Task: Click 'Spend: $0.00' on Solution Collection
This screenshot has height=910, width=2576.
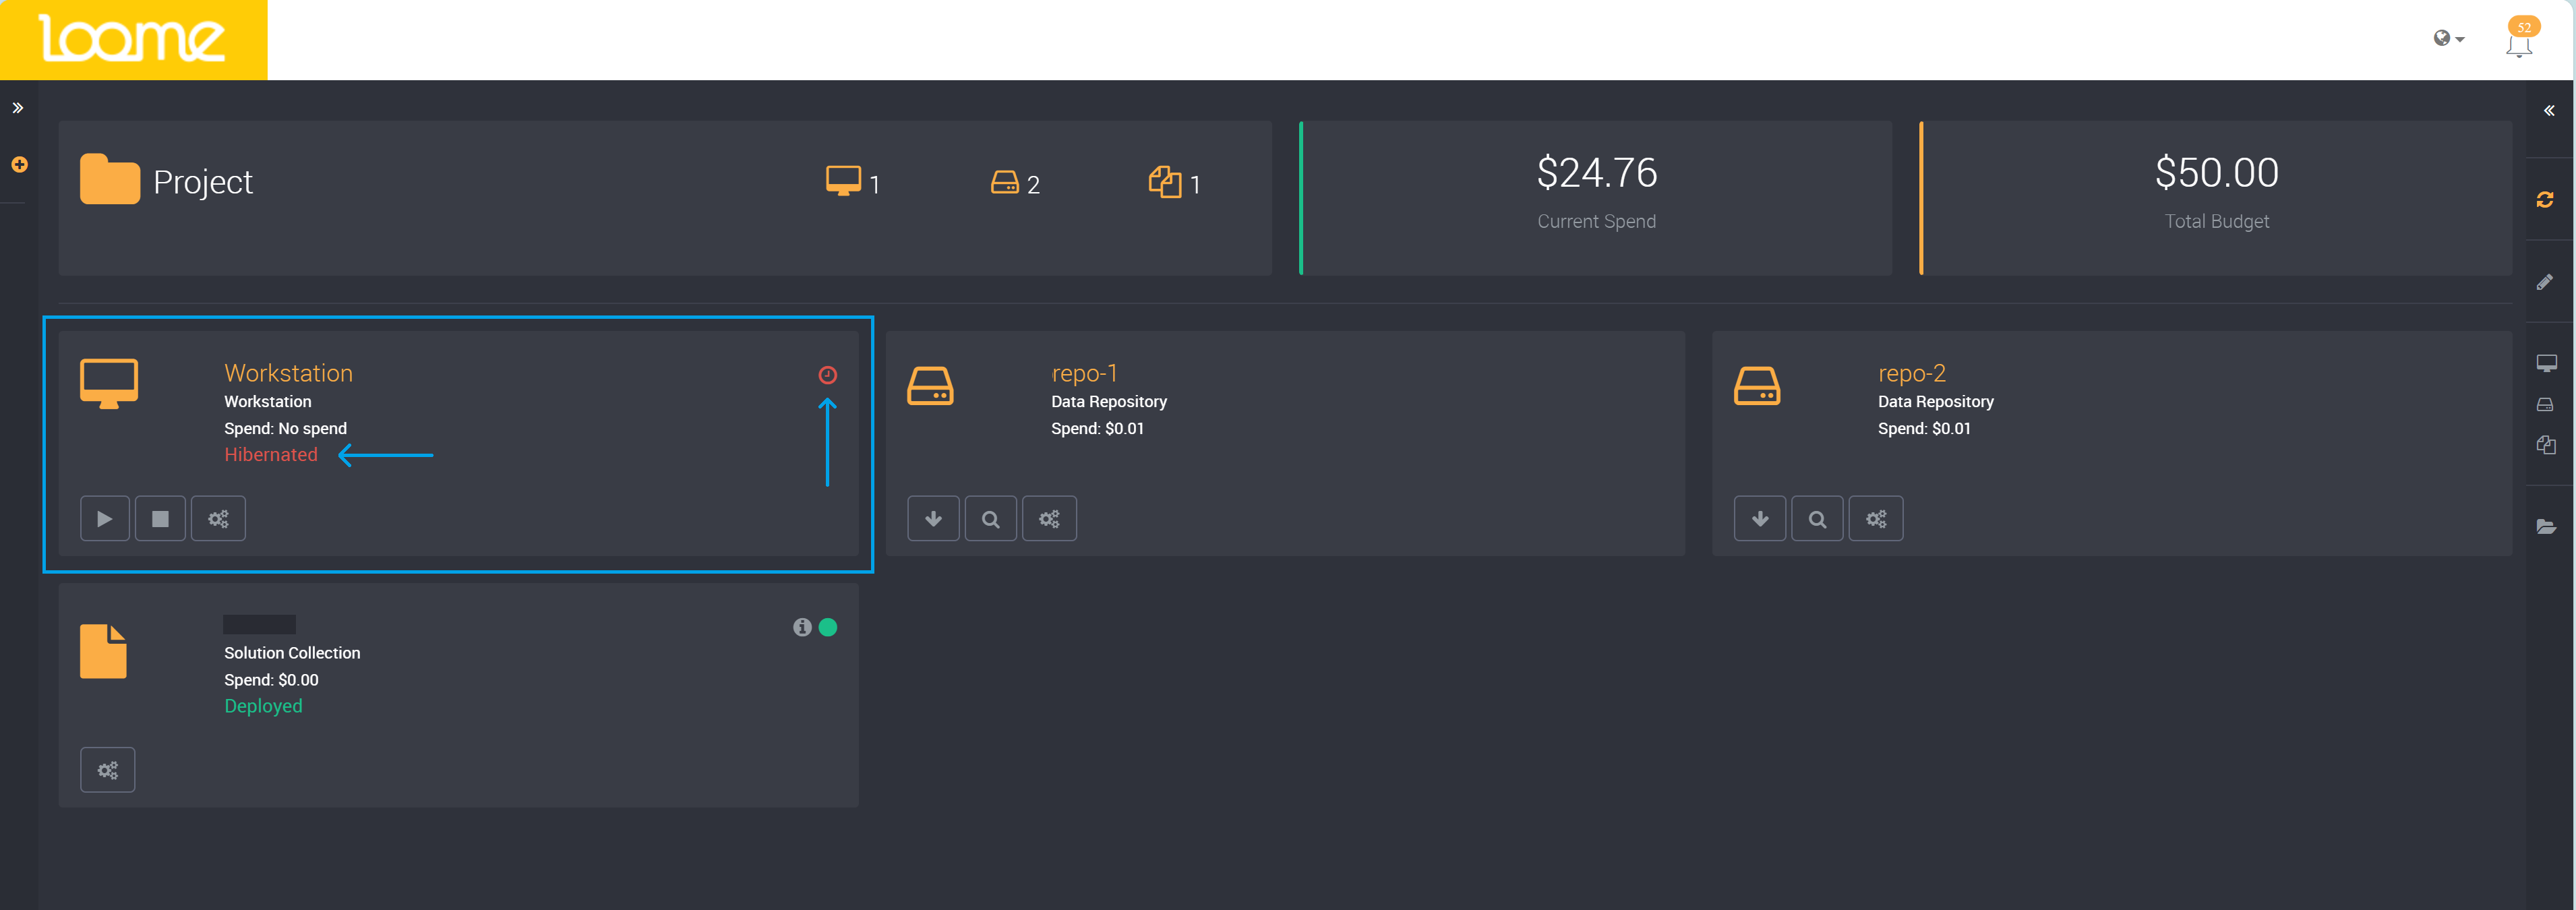Action: point(271,680)
